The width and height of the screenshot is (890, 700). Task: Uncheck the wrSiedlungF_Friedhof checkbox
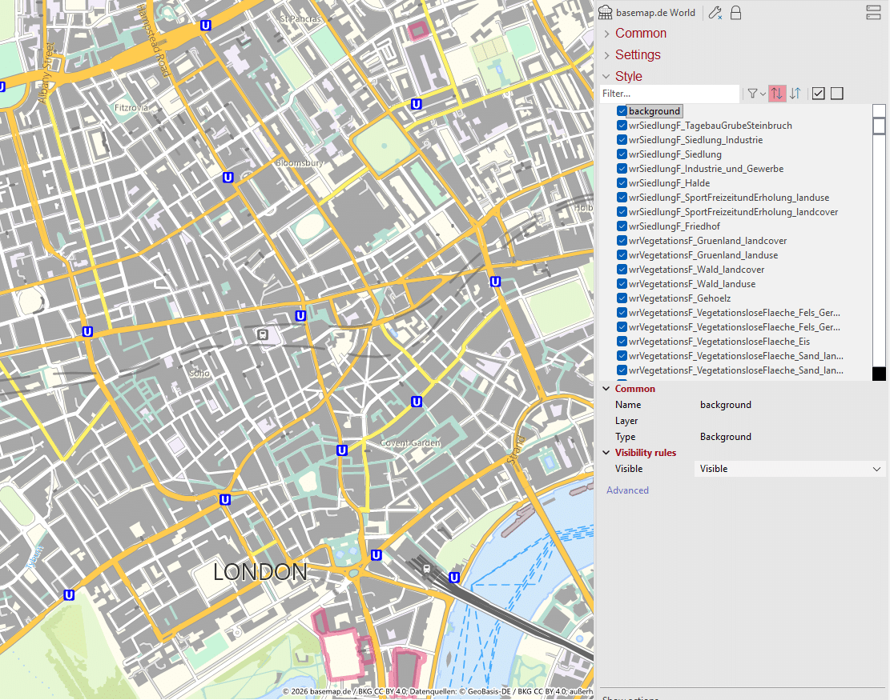(x=622, y=226)
